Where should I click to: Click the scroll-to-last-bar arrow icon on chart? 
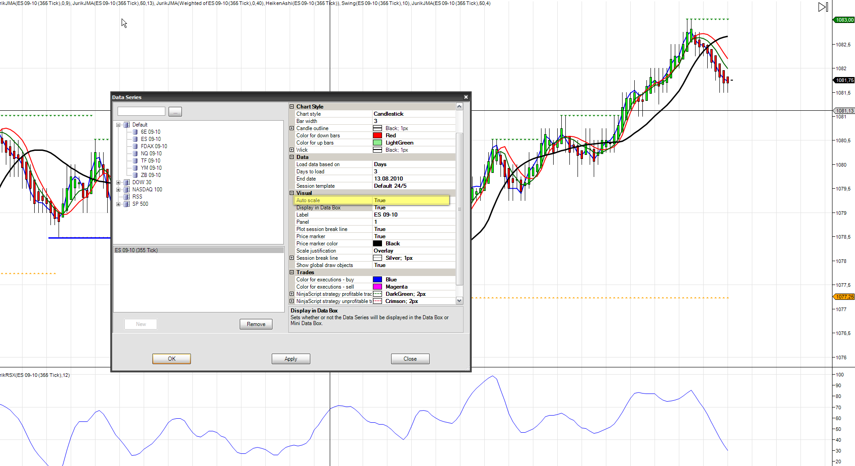coord(823,7)
